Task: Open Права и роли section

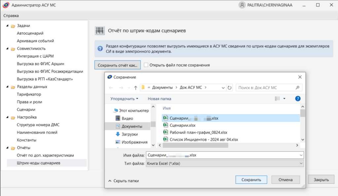Action: (29, 102)
